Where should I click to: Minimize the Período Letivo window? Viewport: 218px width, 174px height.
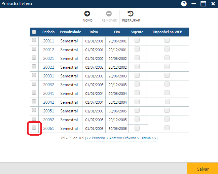pyautogui.click(x=193, y=4)
